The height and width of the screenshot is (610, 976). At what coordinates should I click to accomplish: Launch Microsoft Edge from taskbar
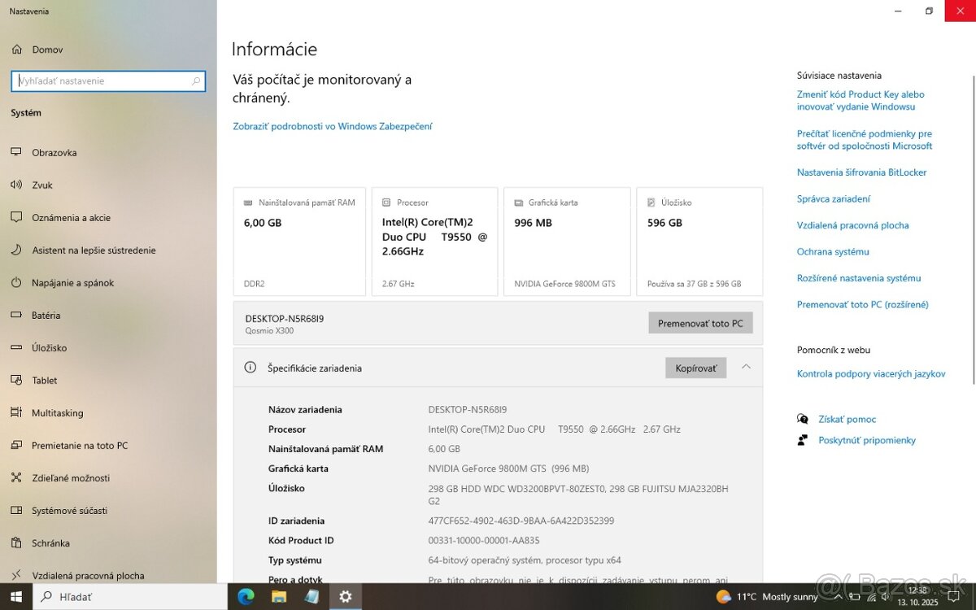point(246,596)
